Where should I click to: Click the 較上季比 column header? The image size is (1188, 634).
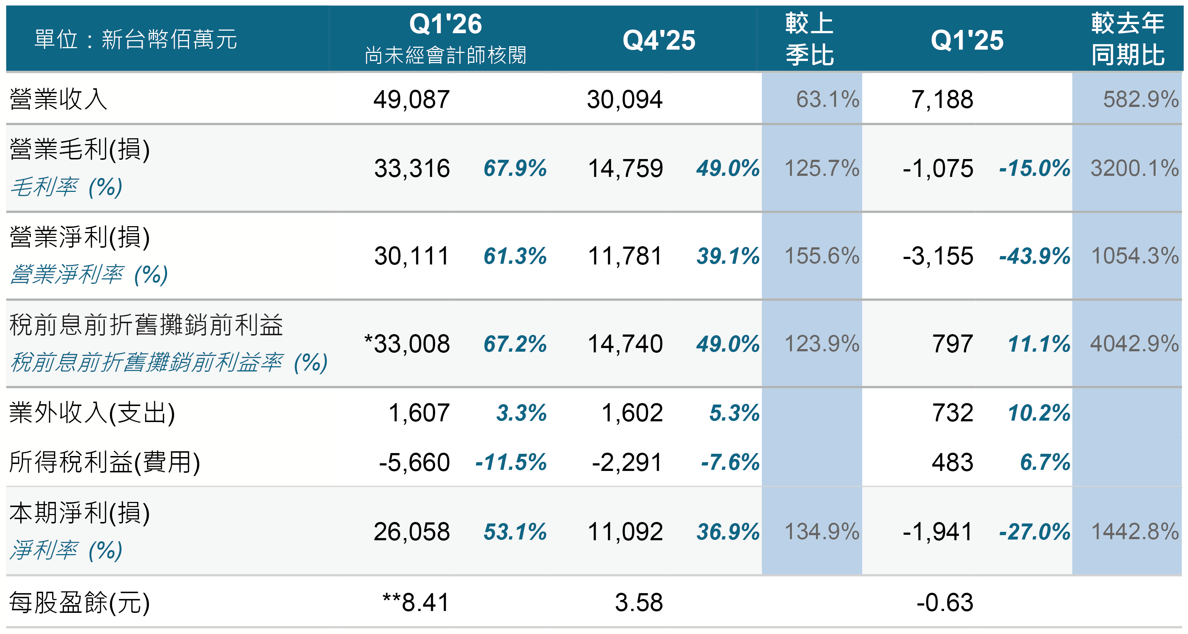[809, 39]
